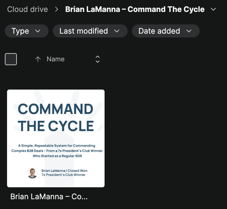Sort by the Name column header
This screenshot has width=227, height=209.
coord(56,59)
